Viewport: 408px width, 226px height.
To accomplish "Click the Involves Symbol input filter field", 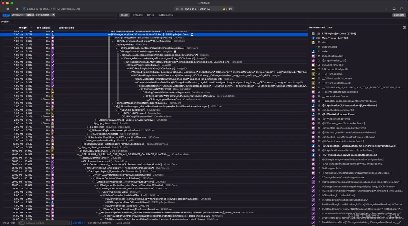I will 44,223.
